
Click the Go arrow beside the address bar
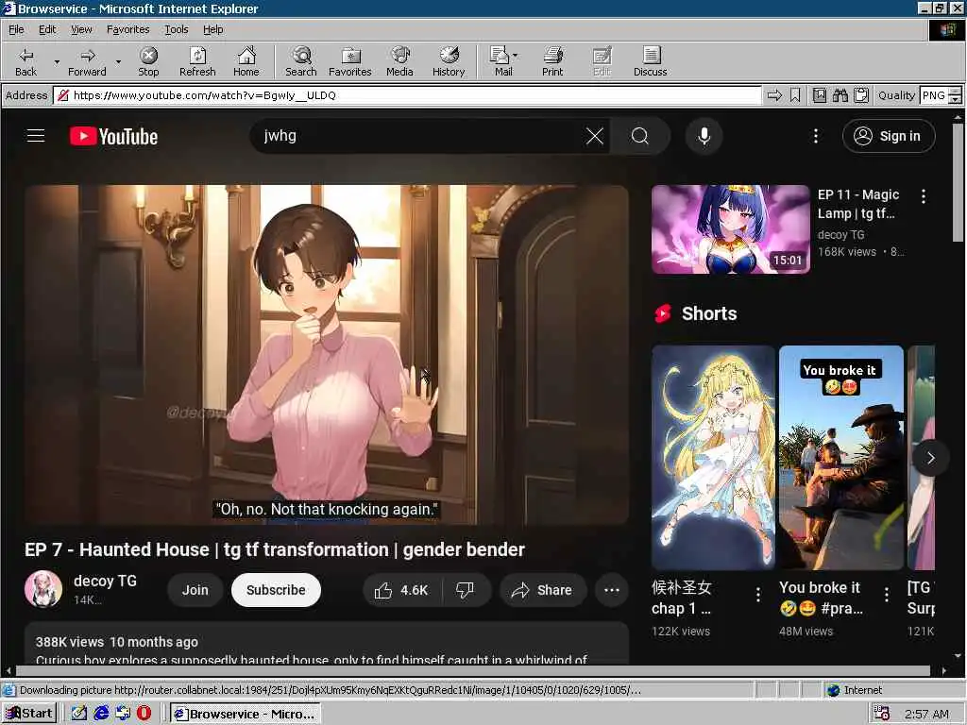pos(774,95)
